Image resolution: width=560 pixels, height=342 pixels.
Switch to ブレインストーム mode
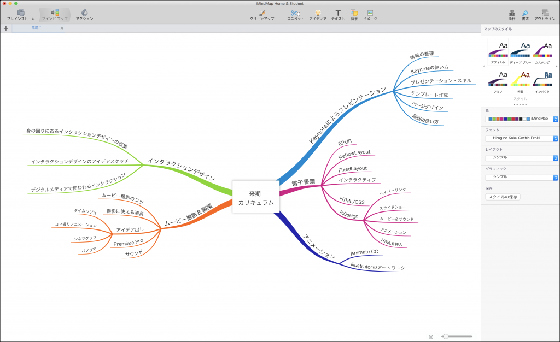20,14
